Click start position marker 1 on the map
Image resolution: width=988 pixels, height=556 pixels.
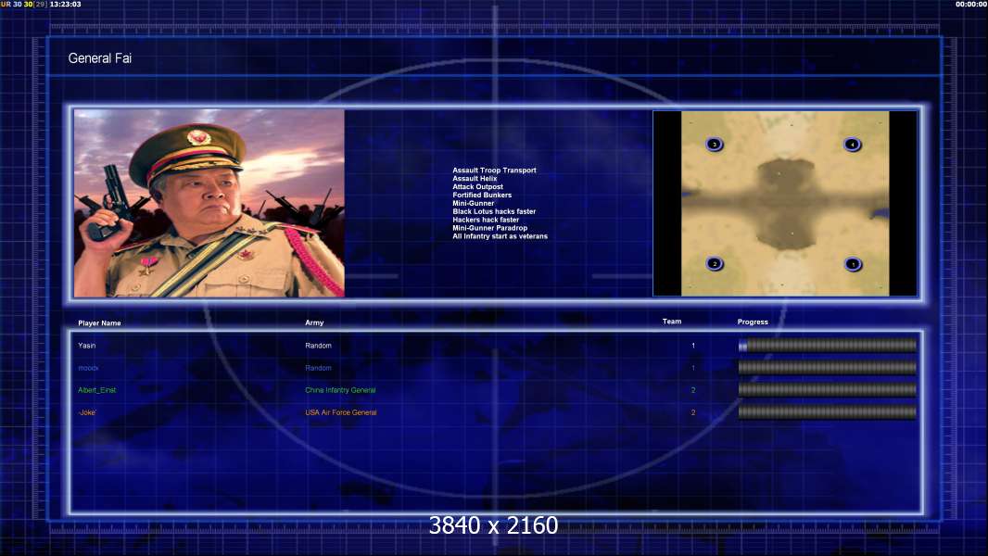854,264
